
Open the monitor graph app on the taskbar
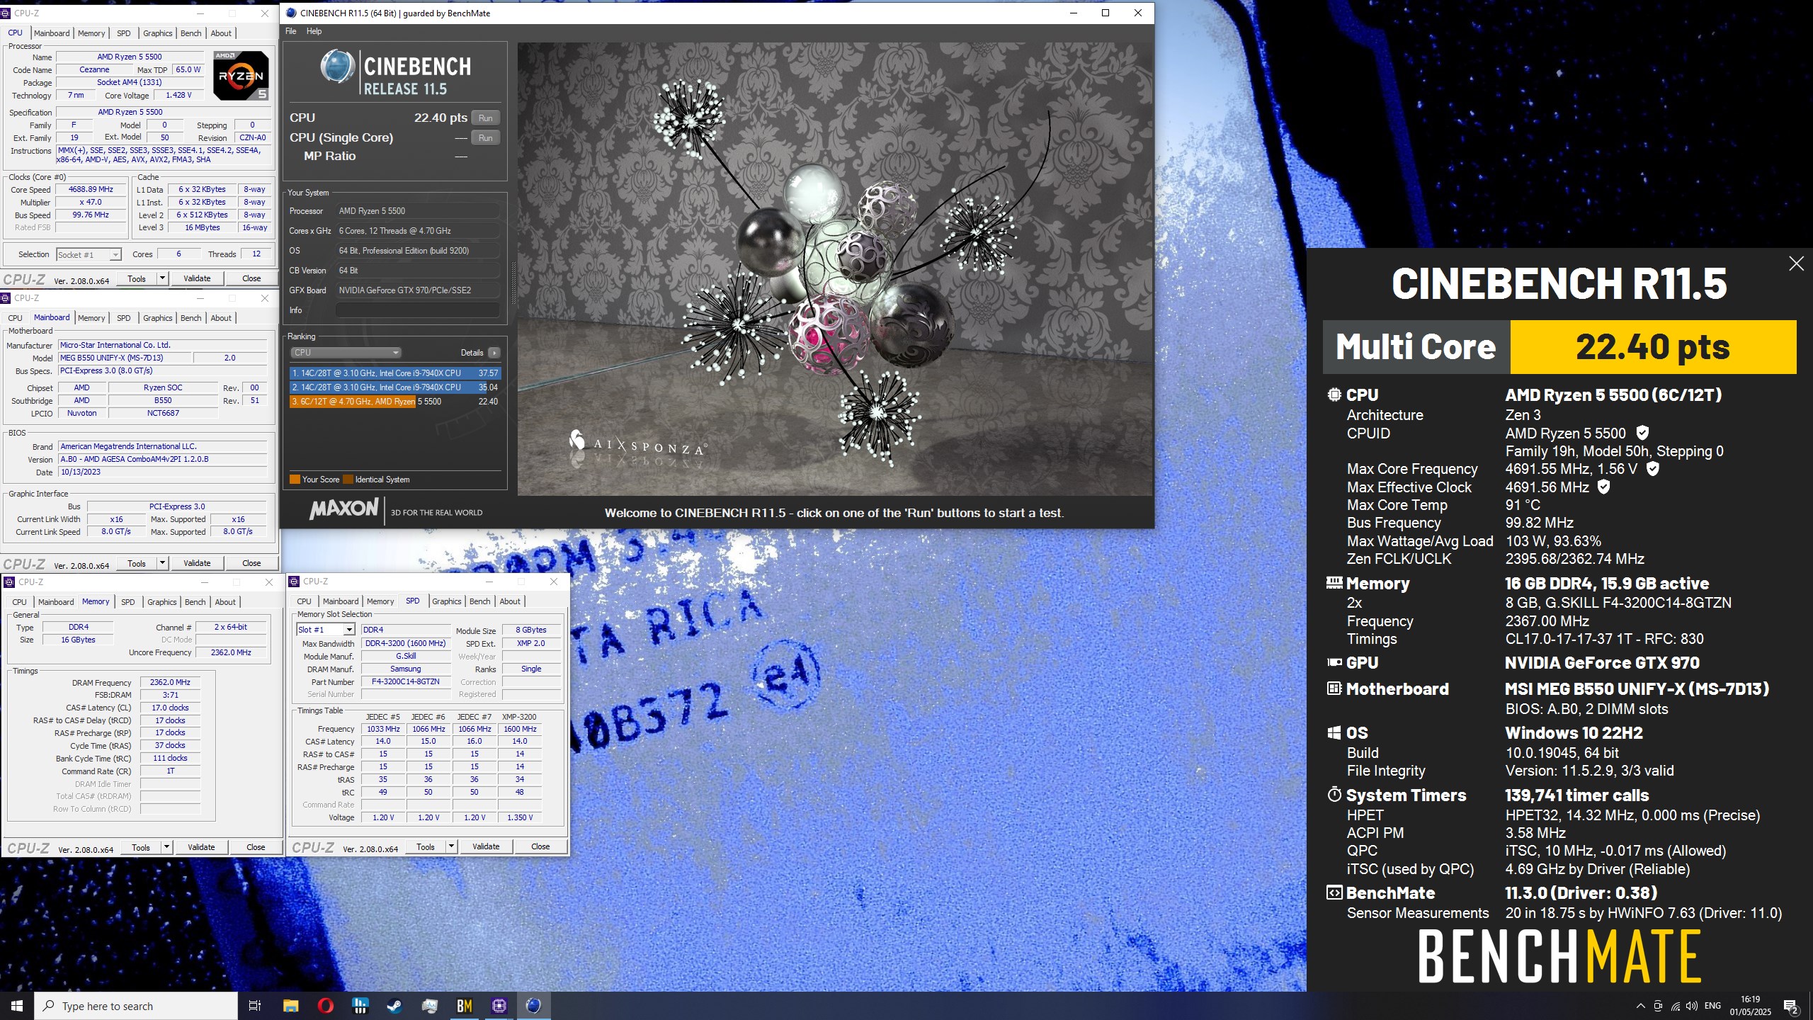pyautogui.click(x=429, y=1006)
